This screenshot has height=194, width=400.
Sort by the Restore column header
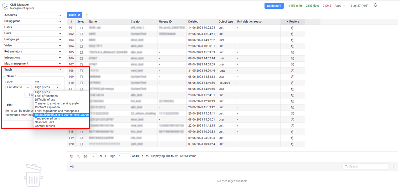(x=293, y=22)
